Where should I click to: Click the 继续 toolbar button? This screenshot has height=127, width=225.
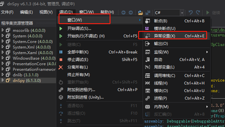(x=213, y=13)
